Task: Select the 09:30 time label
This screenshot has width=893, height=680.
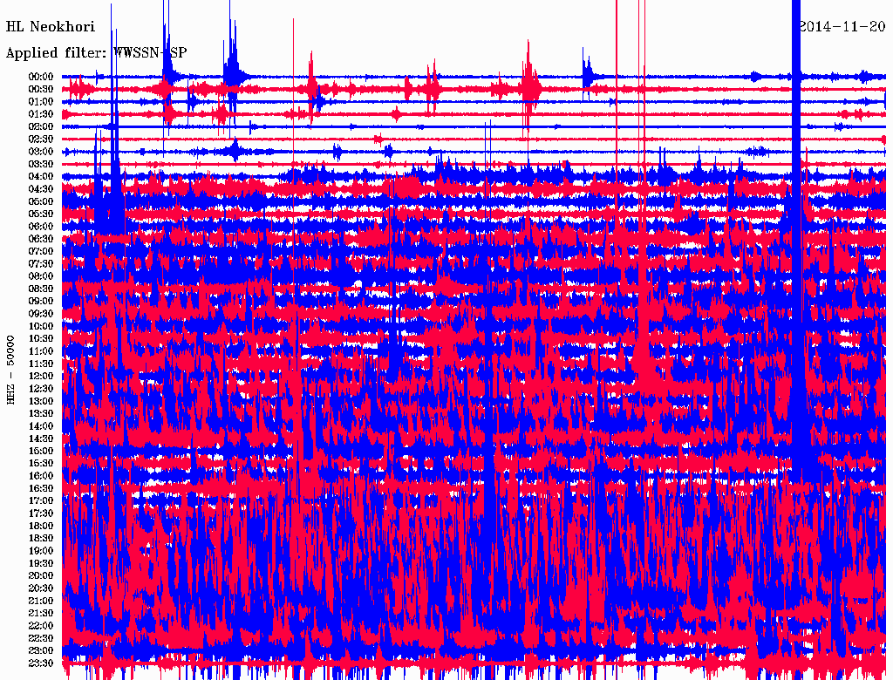Action: click(x=40, y=314)
